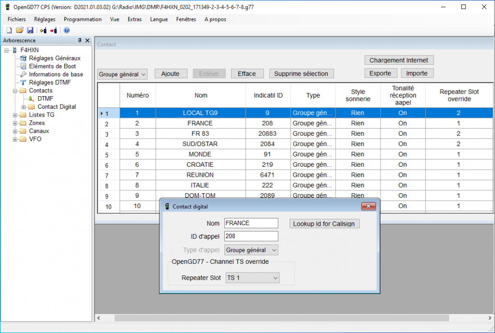Select the SUD/DSTAR name cell

[x=201, y=144]
